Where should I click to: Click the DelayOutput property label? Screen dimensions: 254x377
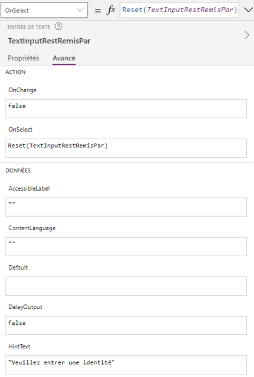pyautogui.click(x=25, y=307)
